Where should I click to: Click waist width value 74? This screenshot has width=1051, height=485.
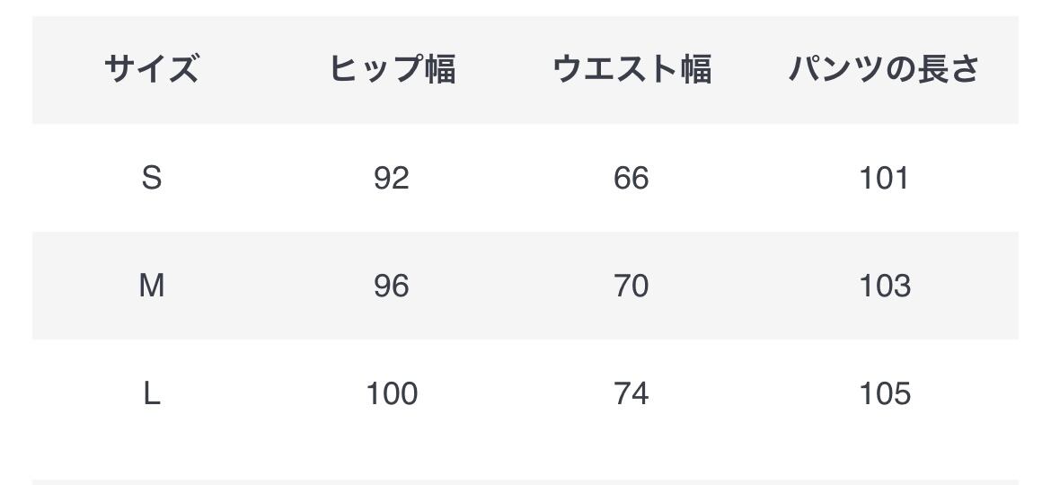[631, 393]
